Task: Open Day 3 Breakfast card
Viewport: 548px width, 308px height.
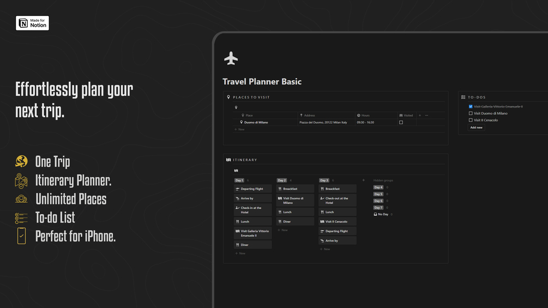Action: coord(338,189)
